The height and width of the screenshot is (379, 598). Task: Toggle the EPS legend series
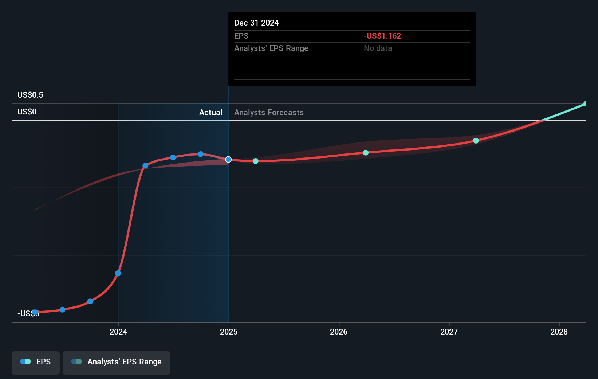[x=36, y=363]
